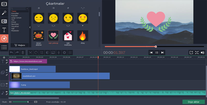Click the timeline horizontal scrollbar
207x105 pixels.
point(34,98)
